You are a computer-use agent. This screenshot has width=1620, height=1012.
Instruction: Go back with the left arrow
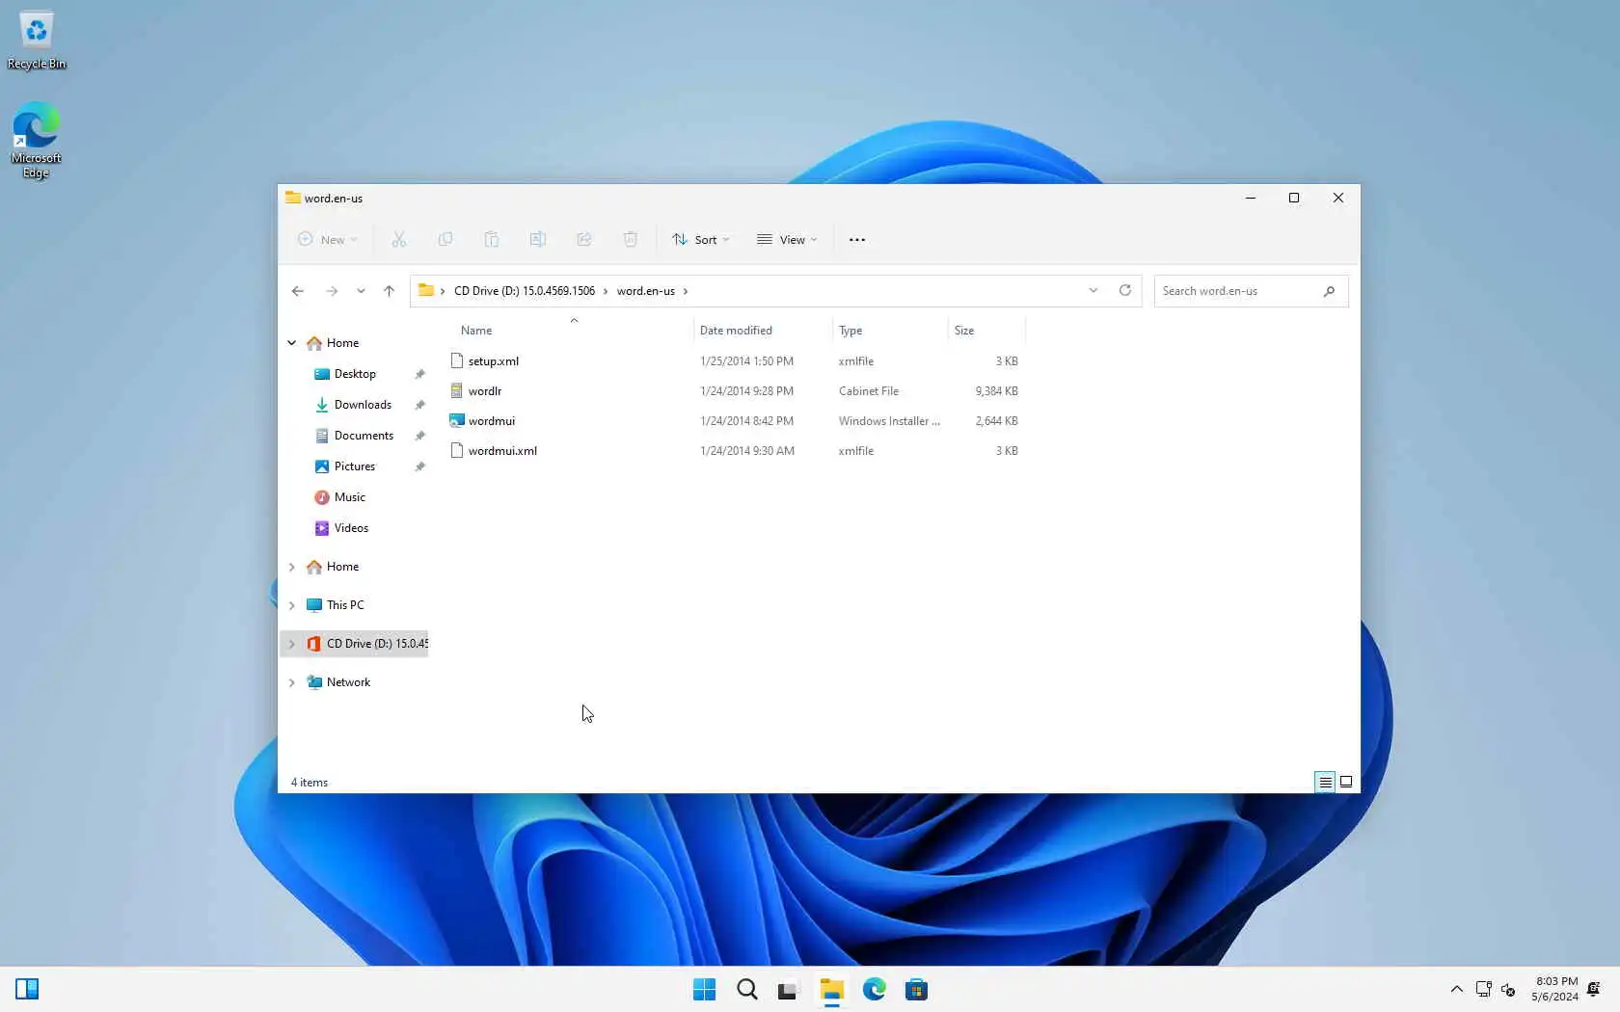(x=298, y=291)
